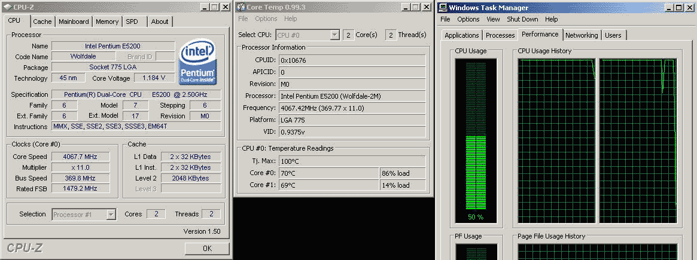Switch to the Cache tab in CPU-Z
The width and height of the screenshot is (697, 260).
[42, 22]
